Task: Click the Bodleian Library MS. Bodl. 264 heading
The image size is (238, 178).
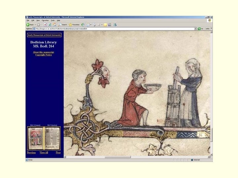Action: tap(44, 44)
